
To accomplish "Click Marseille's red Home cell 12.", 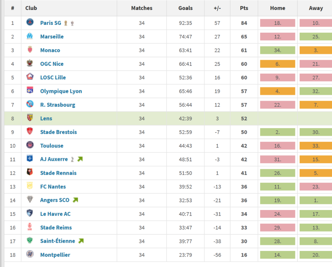I will click(x=278, y=37).
